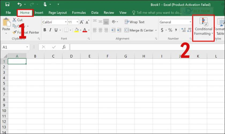Open the Font size dropdown showing 11
This screenshot has width=225, height=134.
point(73,22)
